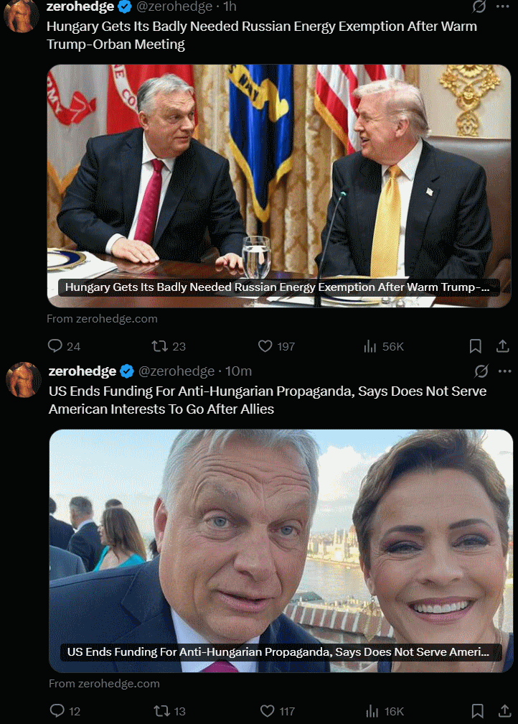Share the Anti-Hungarian Propaganda post
518x724 pixels.
pyautogui.click(x=504, y=710)
